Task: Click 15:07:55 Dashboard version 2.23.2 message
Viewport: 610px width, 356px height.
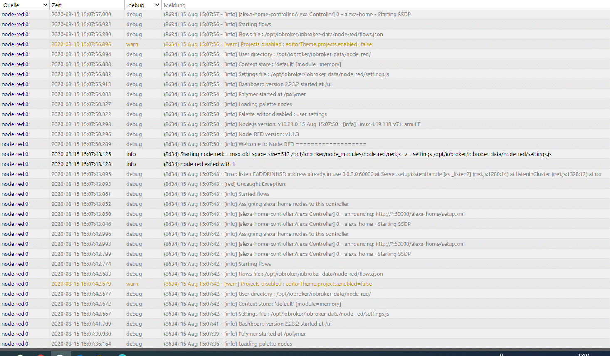Action: [x=247, y=84]
